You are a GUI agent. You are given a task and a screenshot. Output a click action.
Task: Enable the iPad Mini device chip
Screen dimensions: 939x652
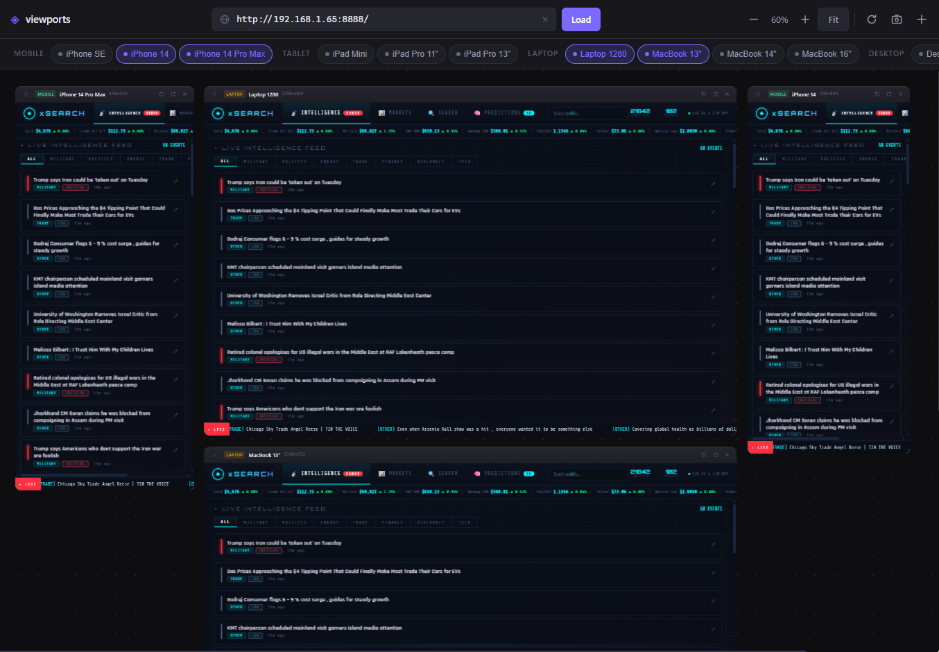click(346, 54)
